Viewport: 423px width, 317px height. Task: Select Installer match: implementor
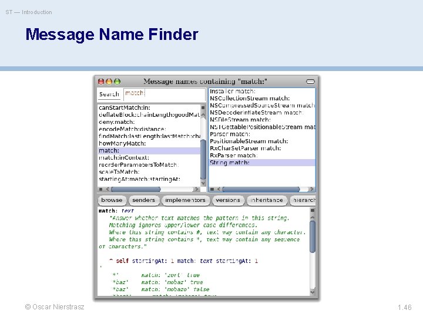pos(262,92)
